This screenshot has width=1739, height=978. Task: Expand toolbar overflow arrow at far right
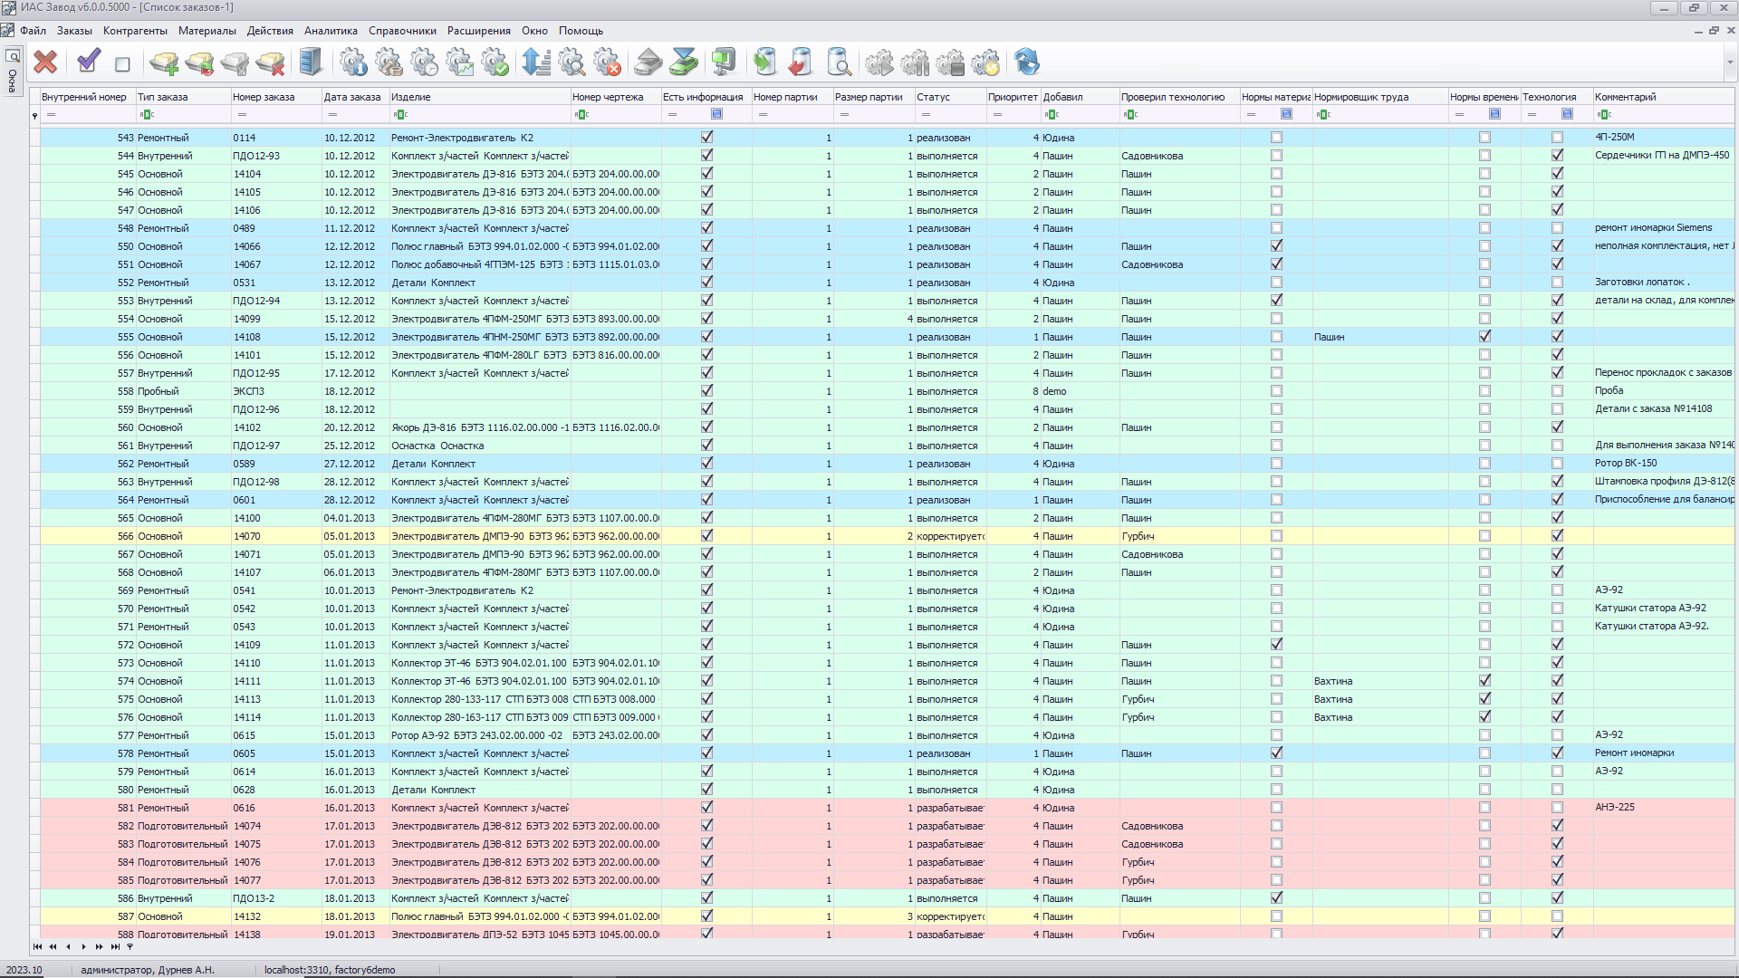(x=1729, y=63)
